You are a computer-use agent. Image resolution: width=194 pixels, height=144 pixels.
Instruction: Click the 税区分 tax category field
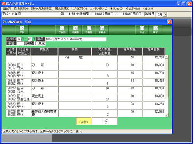[x=36, y=43]
